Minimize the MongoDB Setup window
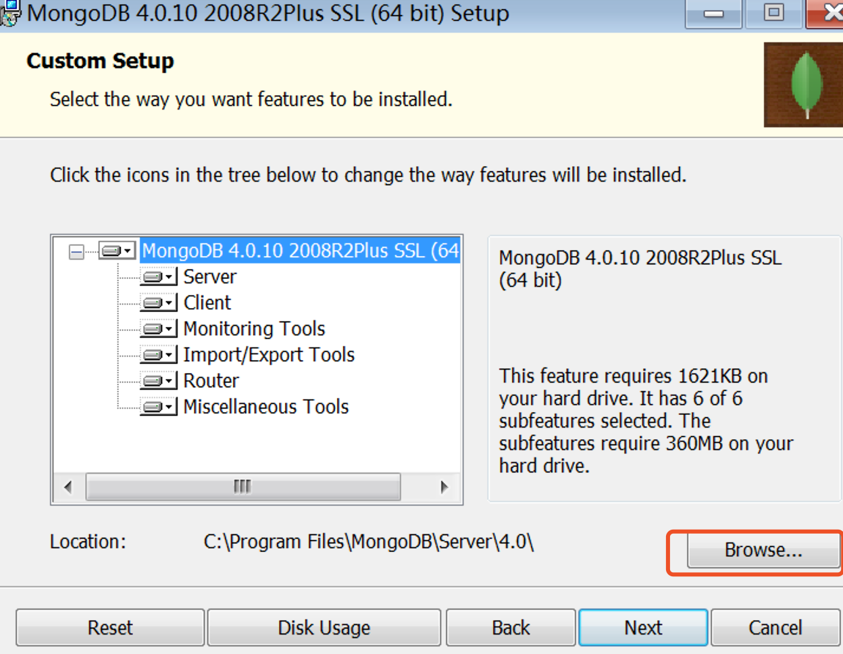Screen dimensions: 843x654 (713, 13)
